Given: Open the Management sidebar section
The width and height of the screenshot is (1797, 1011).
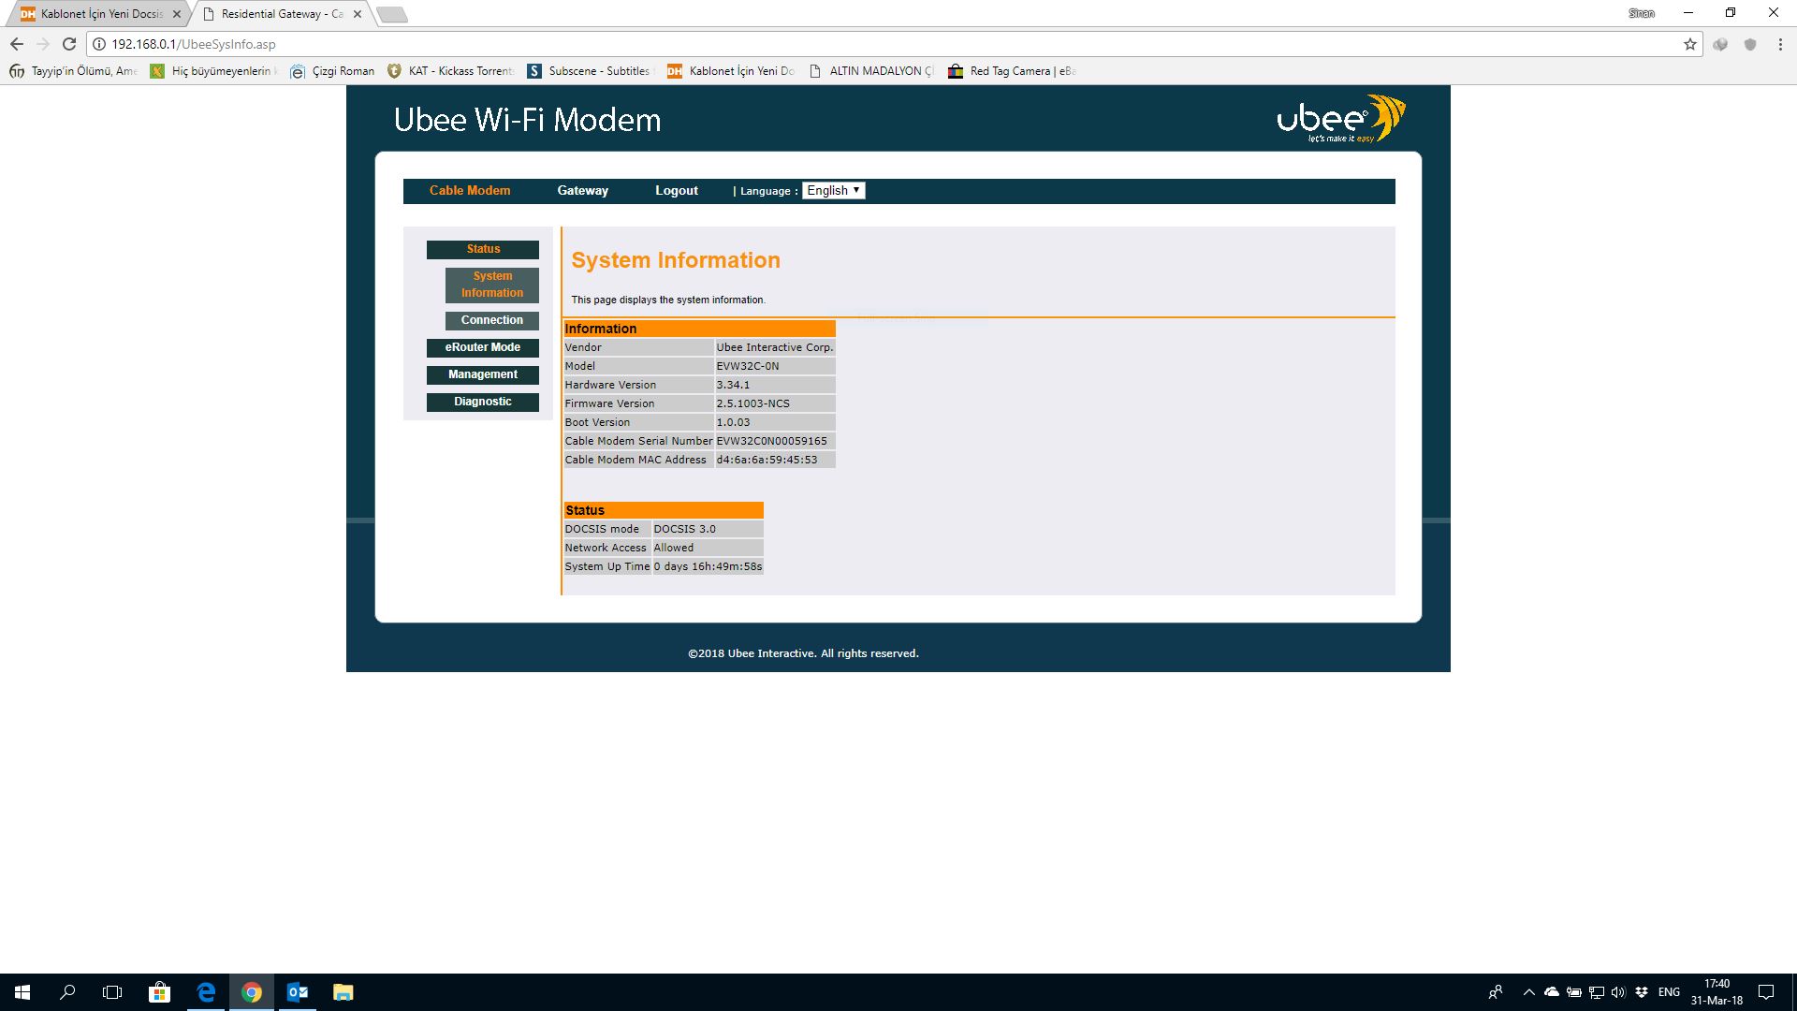Looking at the screenshot, I should click(483, 374).
